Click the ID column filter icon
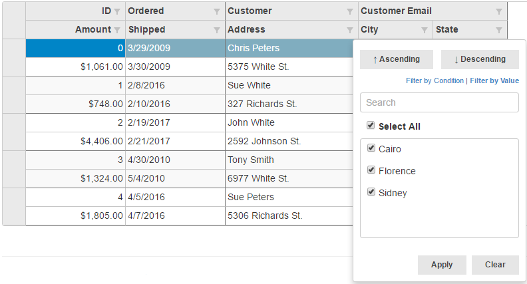This screenshot has width=527, height=284. (117, 11)
